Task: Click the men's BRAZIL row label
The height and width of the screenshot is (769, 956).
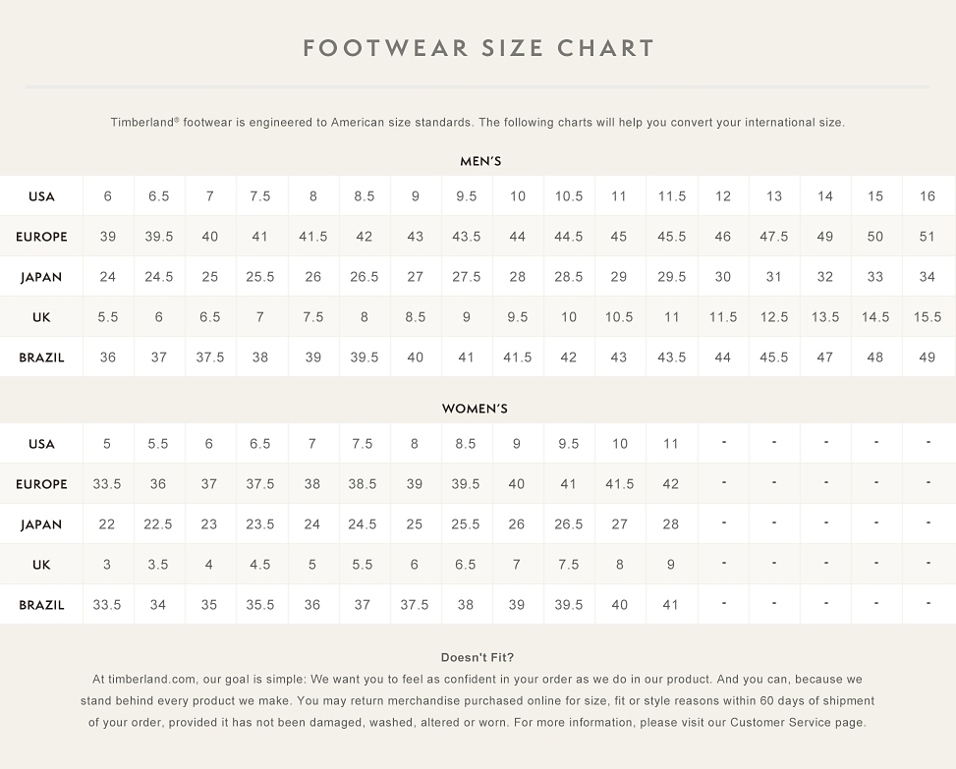Action: point(41,357)
